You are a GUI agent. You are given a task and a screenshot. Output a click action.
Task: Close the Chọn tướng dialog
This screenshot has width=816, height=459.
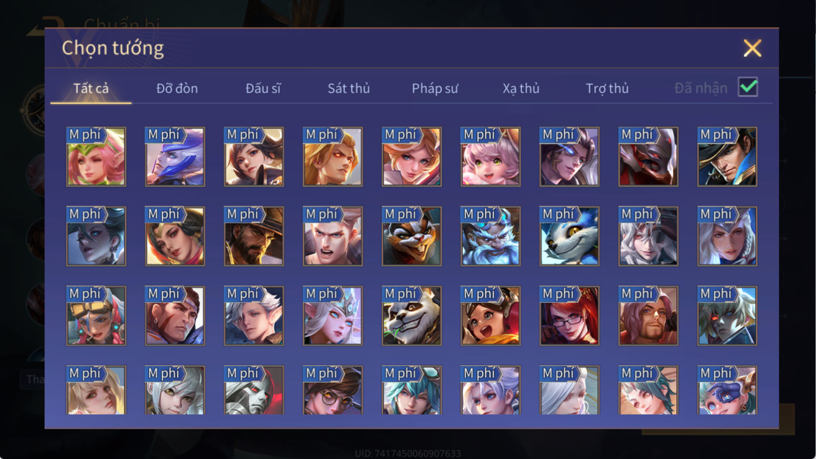(752, 48)
